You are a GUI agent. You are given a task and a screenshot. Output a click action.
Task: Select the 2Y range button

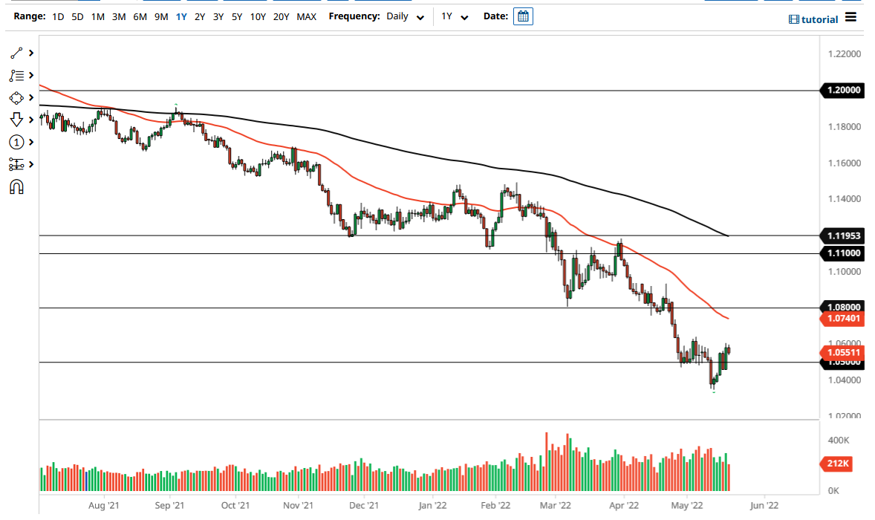pyautogui.click(x=199, y=15)
